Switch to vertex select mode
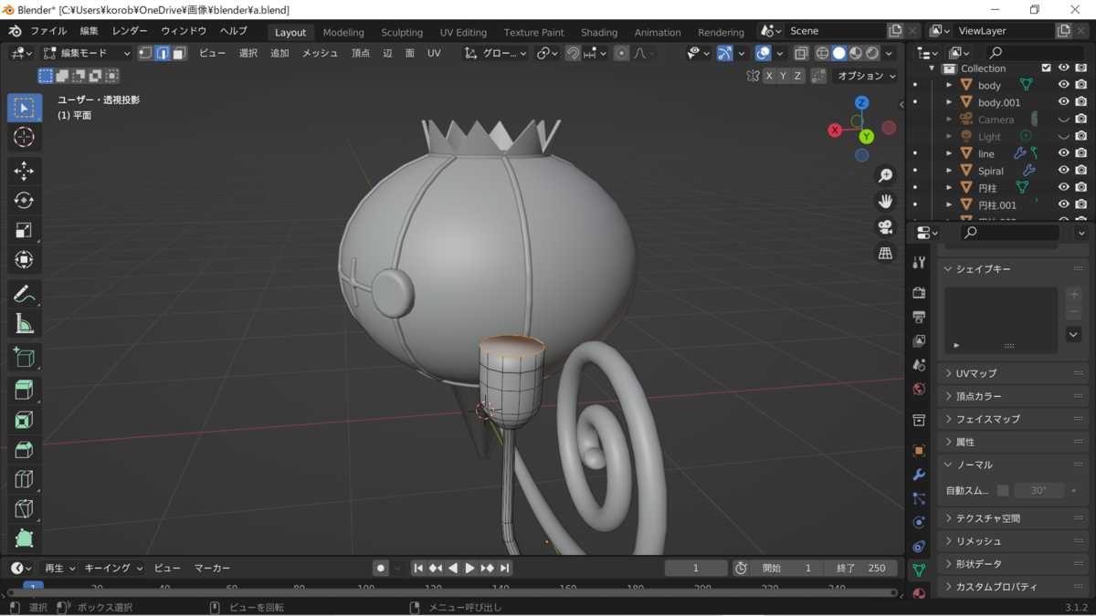Viewport: 1096px width, 616px height. tap(145, 53)
